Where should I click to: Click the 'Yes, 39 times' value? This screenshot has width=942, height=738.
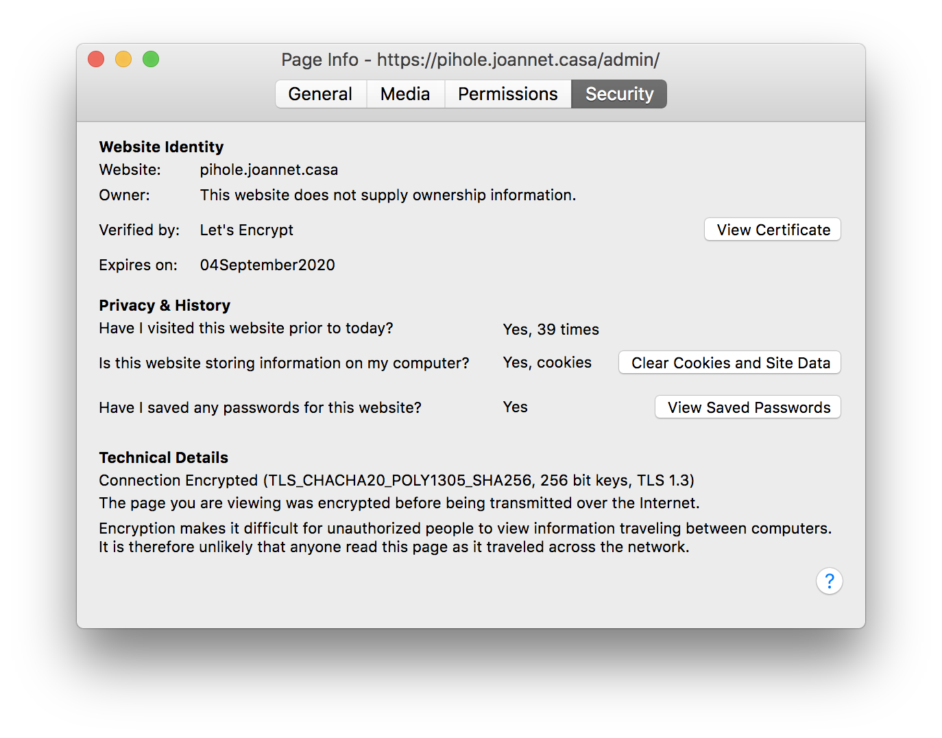coord(551,330)
